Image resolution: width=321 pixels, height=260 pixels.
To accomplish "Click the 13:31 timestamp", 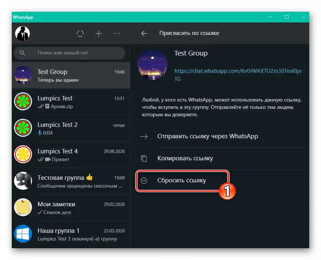I will click(119, 99).
